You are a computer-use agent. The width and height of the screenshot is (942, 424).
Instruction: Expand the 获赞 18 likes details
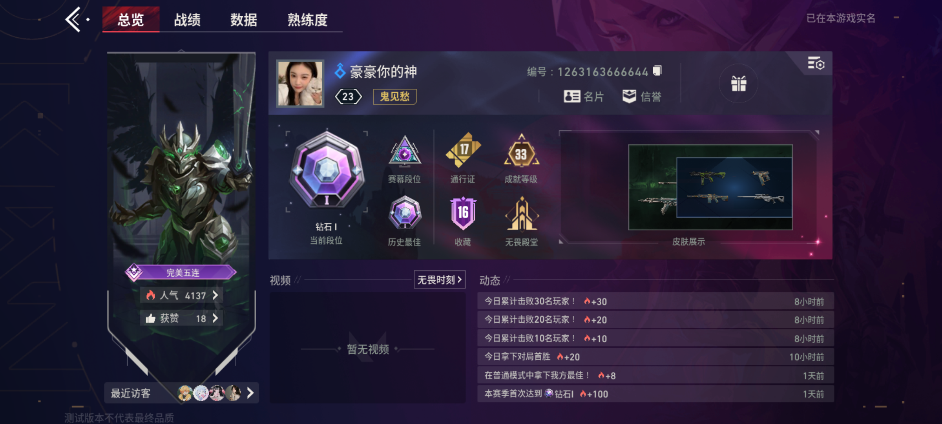tap(182, 318)
